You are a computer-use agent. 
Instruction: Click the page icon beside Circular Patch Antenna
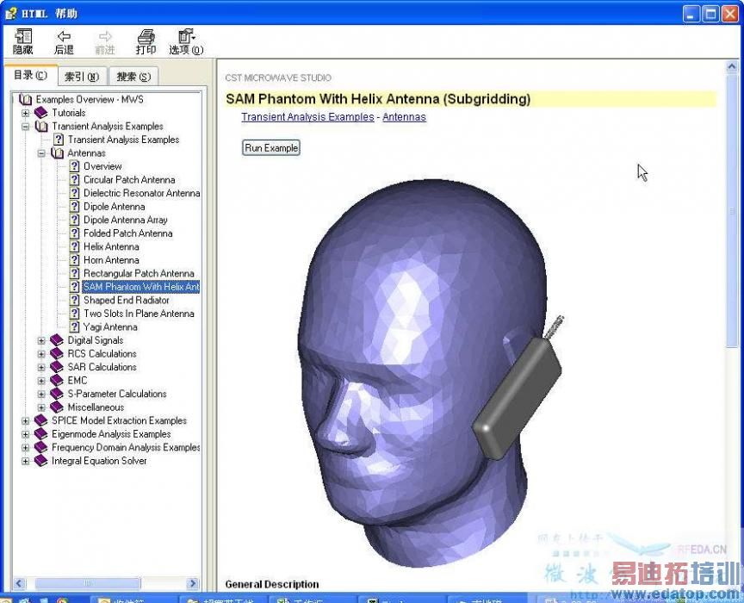(74, 179)
